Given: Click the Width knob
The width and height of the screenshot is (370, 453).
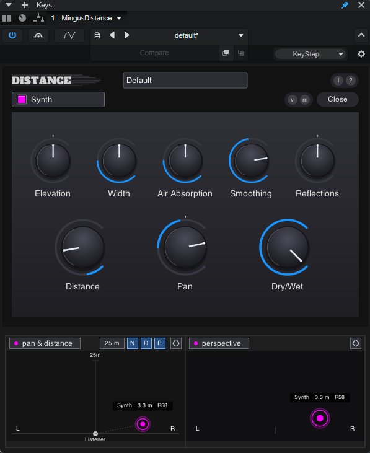Looking at the screenshot, I should pyautogui.click(x=119, y=161).
